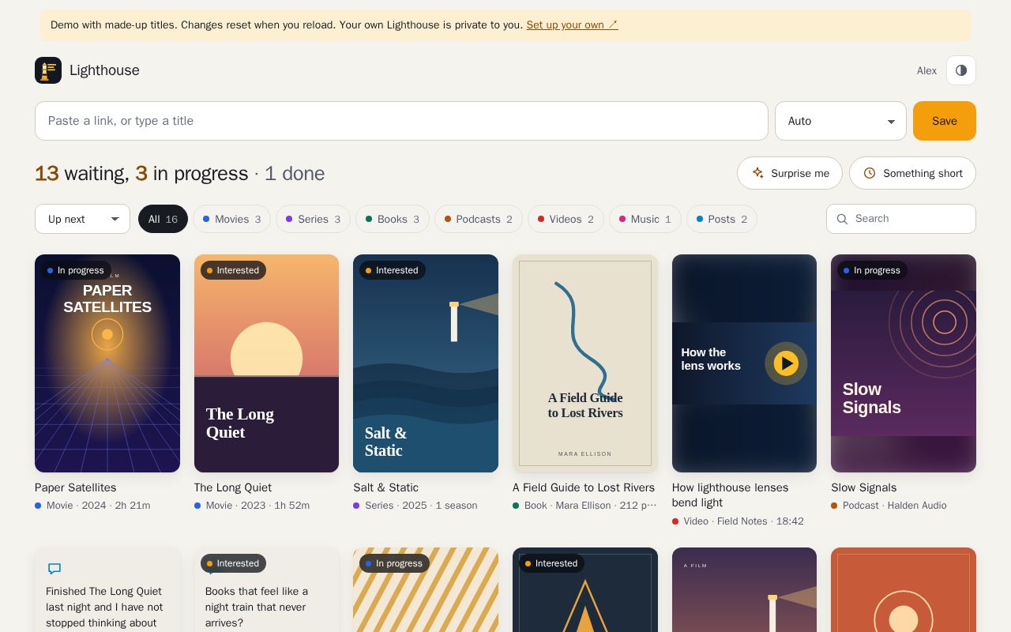Image resolution: width=1011 pixels, height=632 pixels.
Task: Click the Paper Satellites title below the poster
Action: pos(76,488)
